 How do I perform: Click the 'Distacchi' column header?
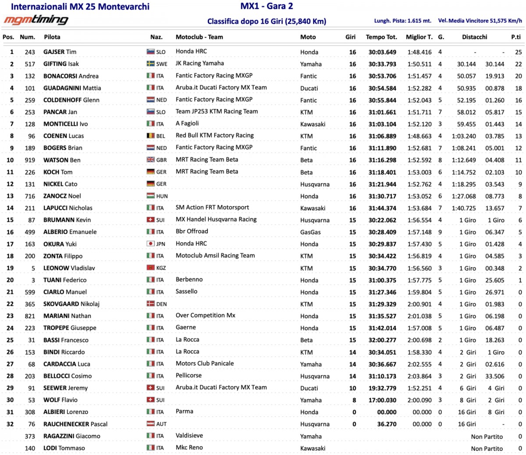click(475, 37)
